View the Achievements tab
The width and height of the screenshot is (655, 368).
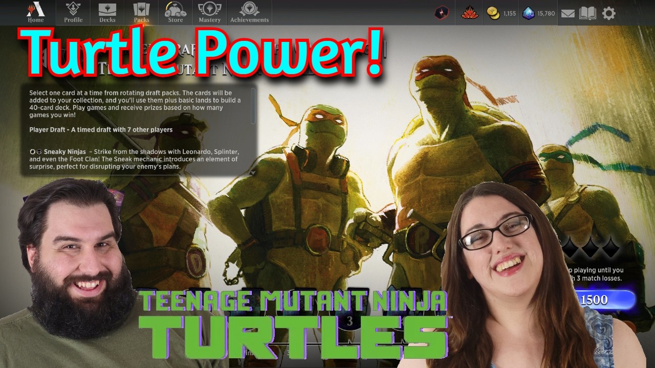click(249, 12)
